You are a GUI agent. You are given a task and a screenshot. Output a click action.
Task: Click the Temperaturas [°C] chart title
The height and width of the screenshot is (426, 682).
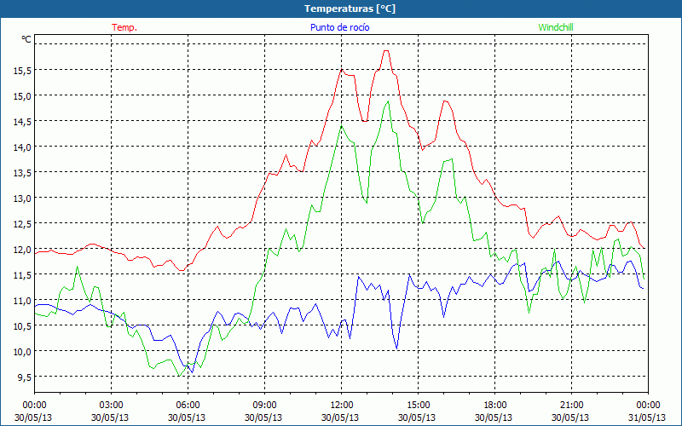350,9
